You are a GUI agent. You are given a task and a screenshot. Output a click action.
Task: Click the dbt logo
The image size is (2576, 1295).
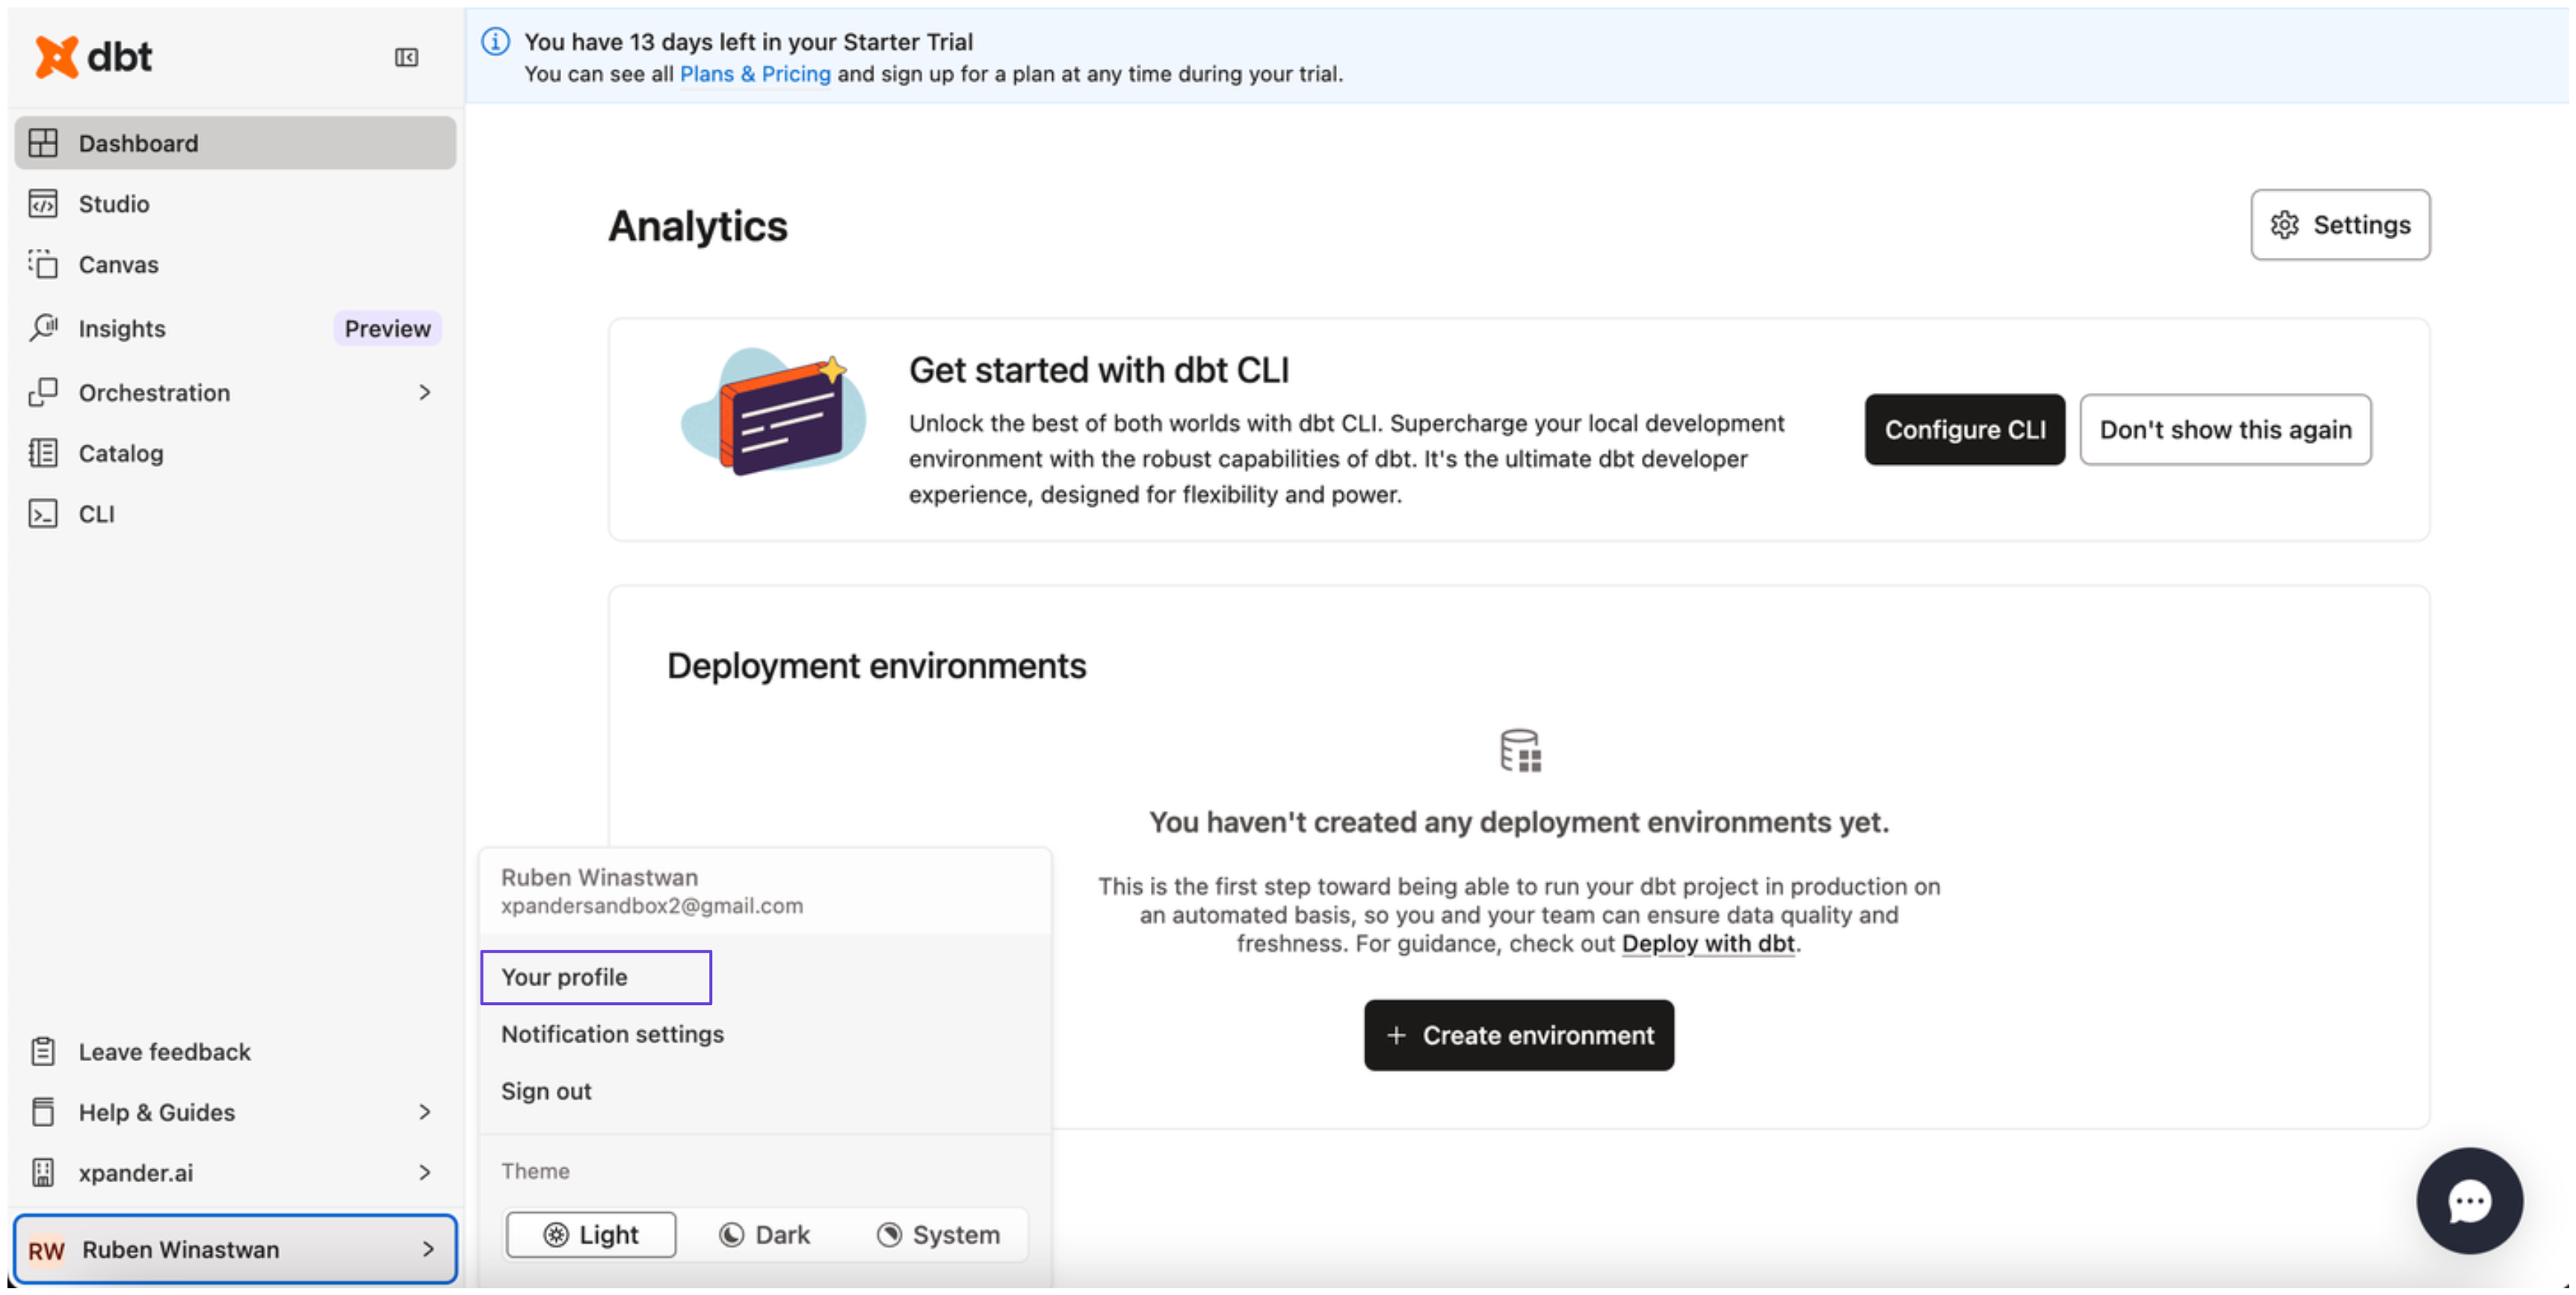94,57
